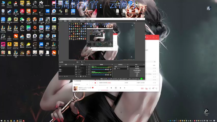217x122 pixels.
Task: Adjust transition duration with the stepper arrows
Action: (128, 69)
